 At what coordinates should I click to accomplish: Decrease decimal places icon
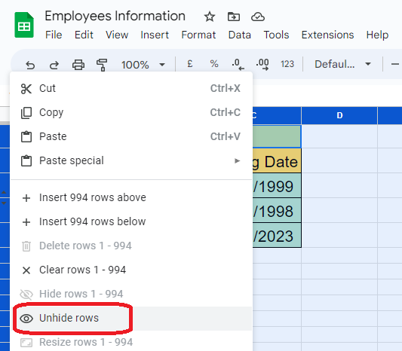pyautogui.click(x=238, y=64)
